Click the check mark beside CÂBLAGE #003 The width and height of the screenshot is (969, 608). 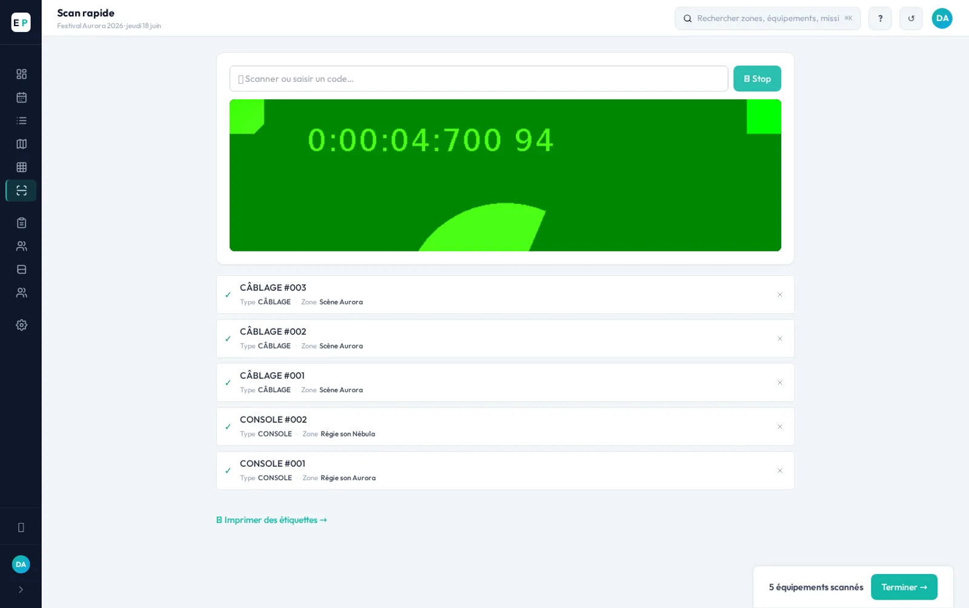tap(228, 295)
